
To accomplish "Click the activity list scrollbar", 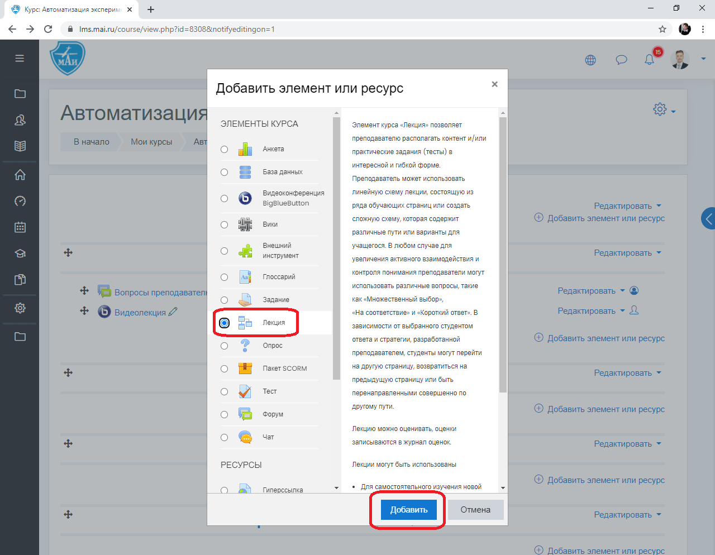I will 336,248.
